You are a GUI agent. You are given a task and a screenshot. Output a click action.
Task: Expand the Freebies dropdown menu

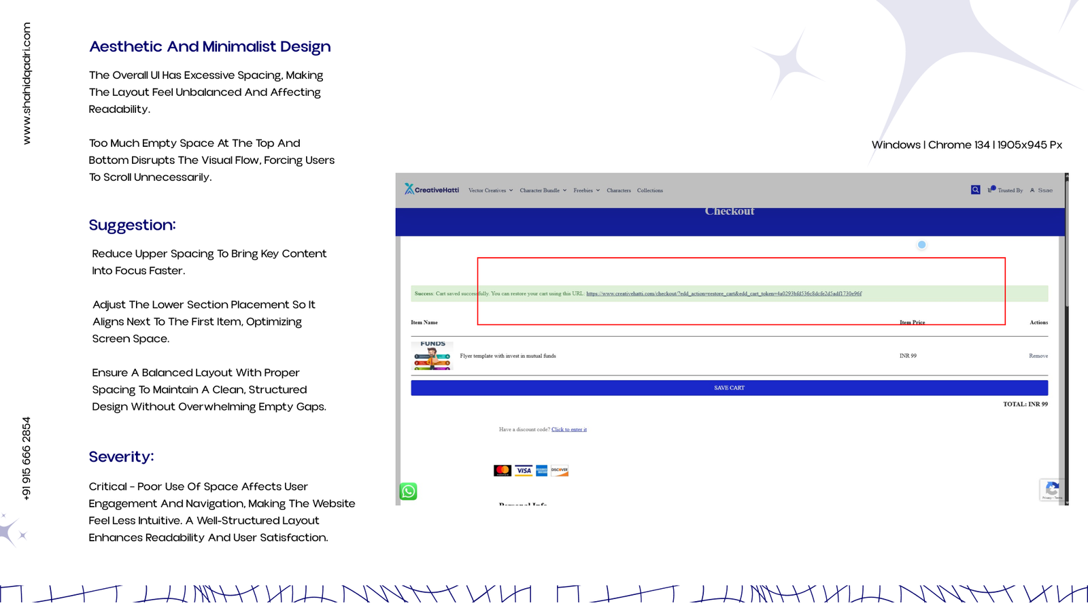pyautogui.click(x=586, y=190)
